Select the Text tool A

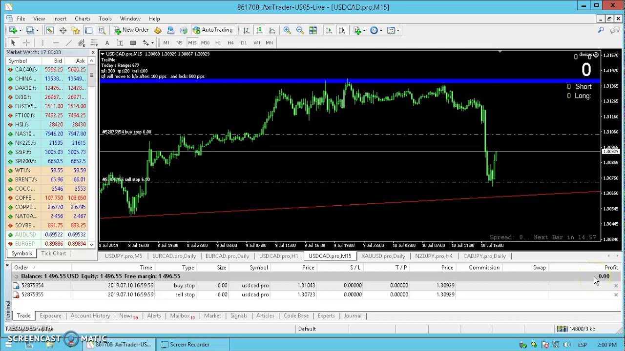tap(107, 43)
